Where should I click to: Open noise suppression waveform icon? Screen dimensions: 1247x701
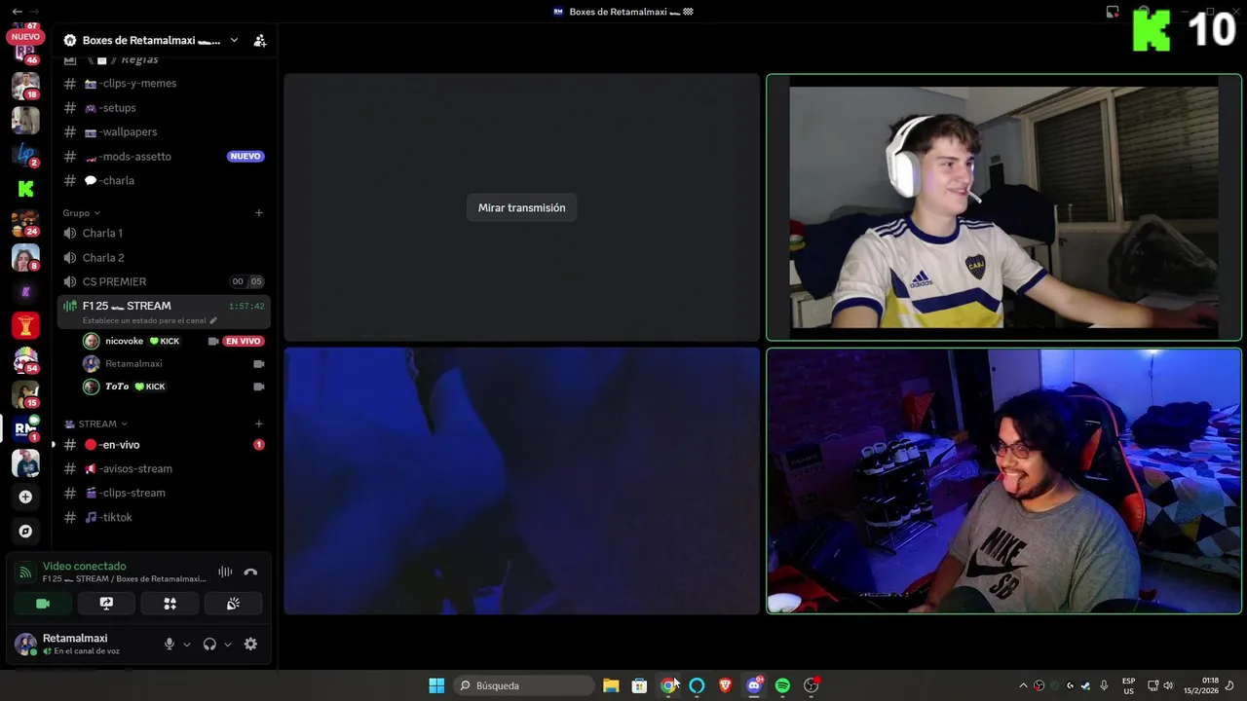click(225, 572)
